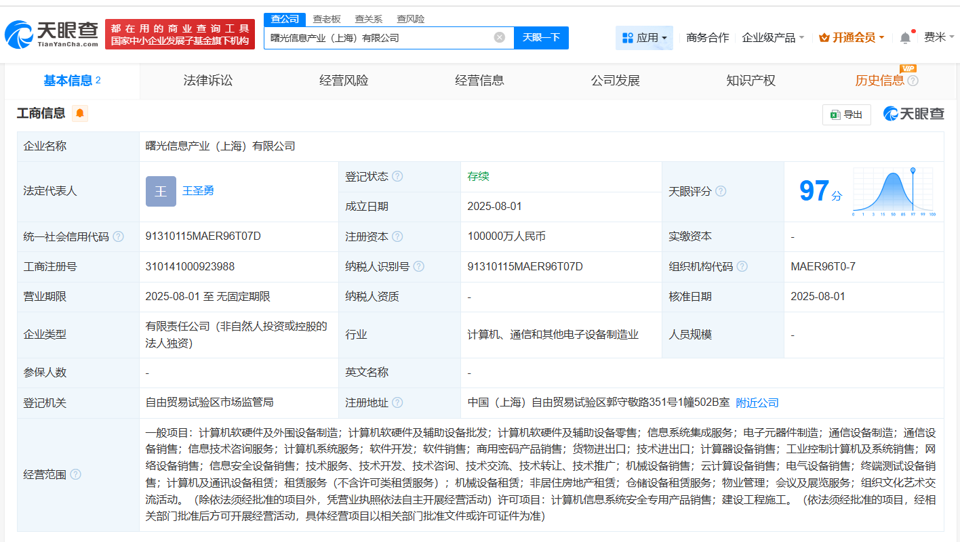Screen dimensions: 960x542
Task: Open the 附近公司 link
Action: point(757,402)
